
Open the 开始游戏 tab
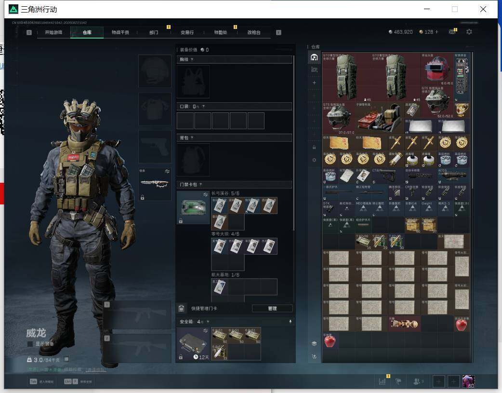pyautogui.click(x=53, y=32)
